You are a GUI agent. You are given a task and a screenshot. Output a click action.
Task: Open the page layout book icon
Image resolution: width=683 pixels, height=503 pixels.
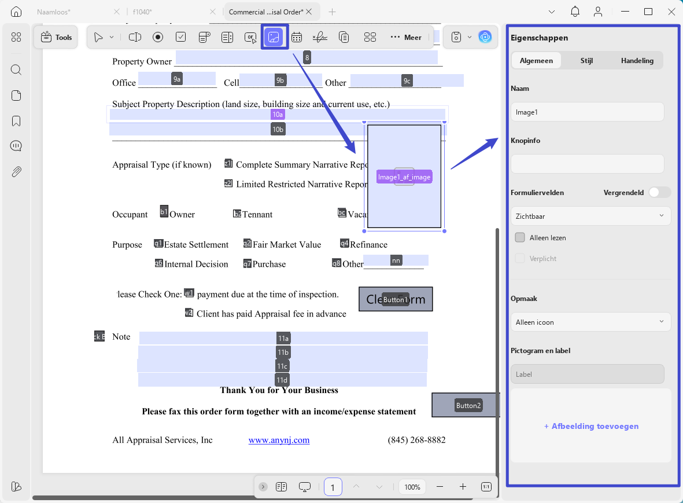[x=282, y=487]
